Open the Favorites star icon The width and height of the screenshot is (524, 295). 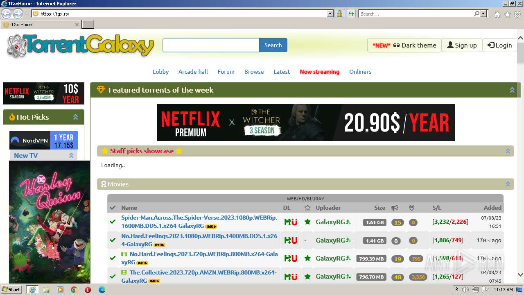point(507,14)
